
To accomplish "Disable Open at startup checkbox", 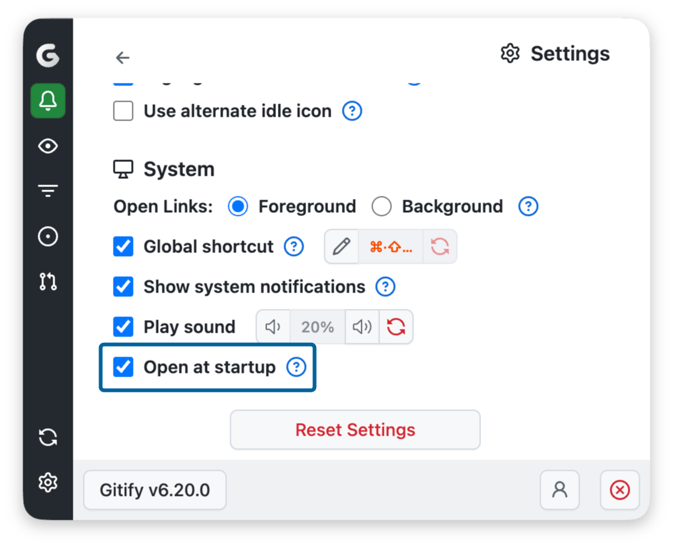I will pos(123,367).
